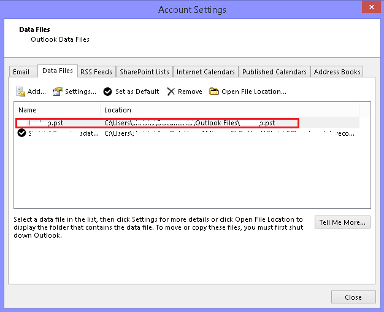Select the .pst file name in the first row

coord(45,123)
